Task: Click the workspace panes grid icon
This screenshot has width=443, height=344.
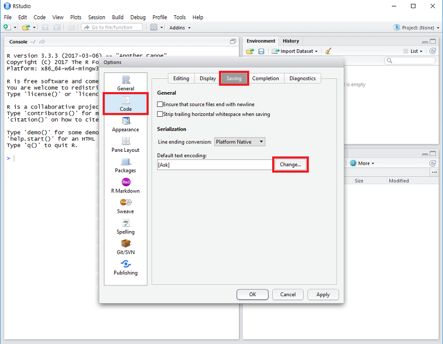Action: click(154, 28)
